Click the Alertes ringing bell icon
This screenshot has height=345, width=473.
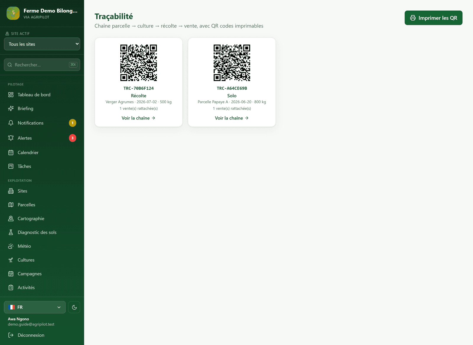point(11,138)
